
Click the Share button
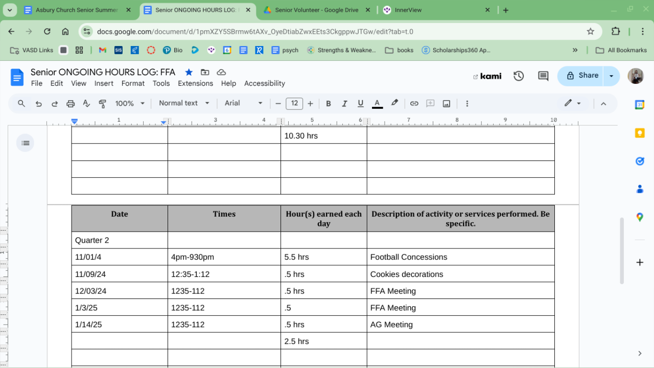pyautogui.click(x=582, y=76)
